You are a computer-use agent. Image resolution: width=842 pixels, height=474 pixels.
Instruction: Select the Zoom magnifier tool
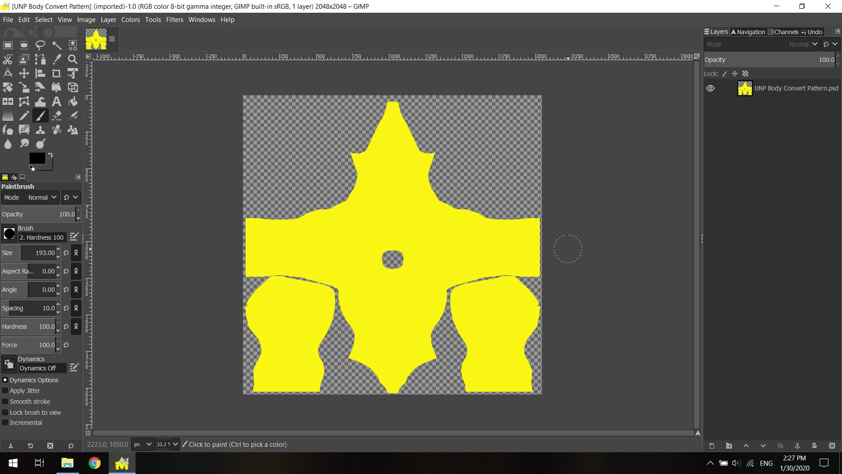[x=73, y=59]
